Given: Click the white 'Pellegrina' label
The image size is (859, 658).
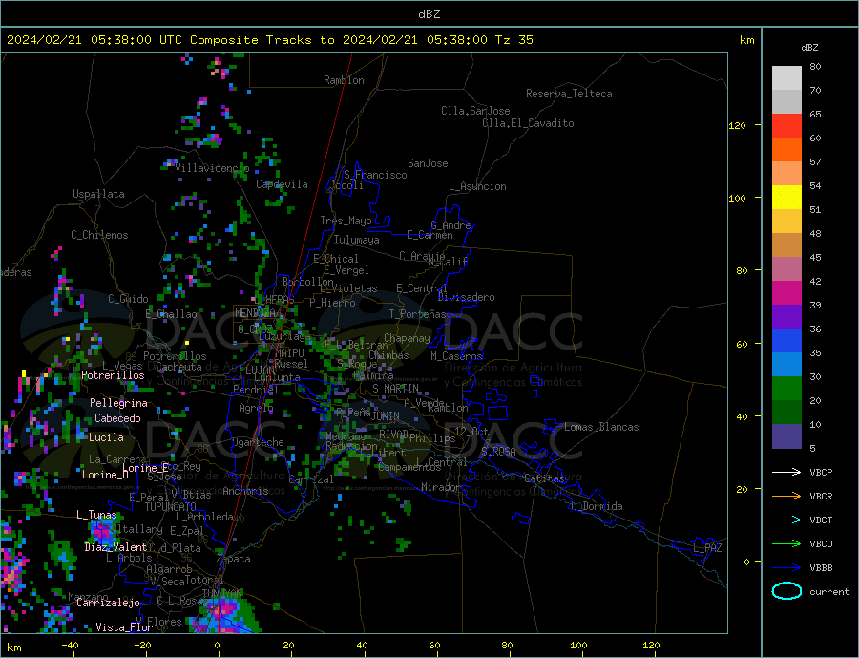Looking at the screenshot, I should [119, 403].
